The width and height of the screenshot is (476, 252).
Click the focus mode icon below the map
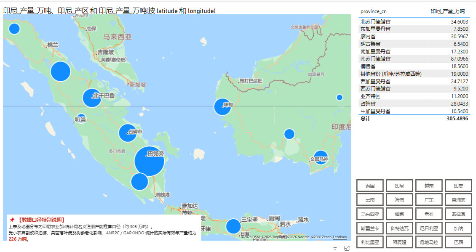point(347,248)
